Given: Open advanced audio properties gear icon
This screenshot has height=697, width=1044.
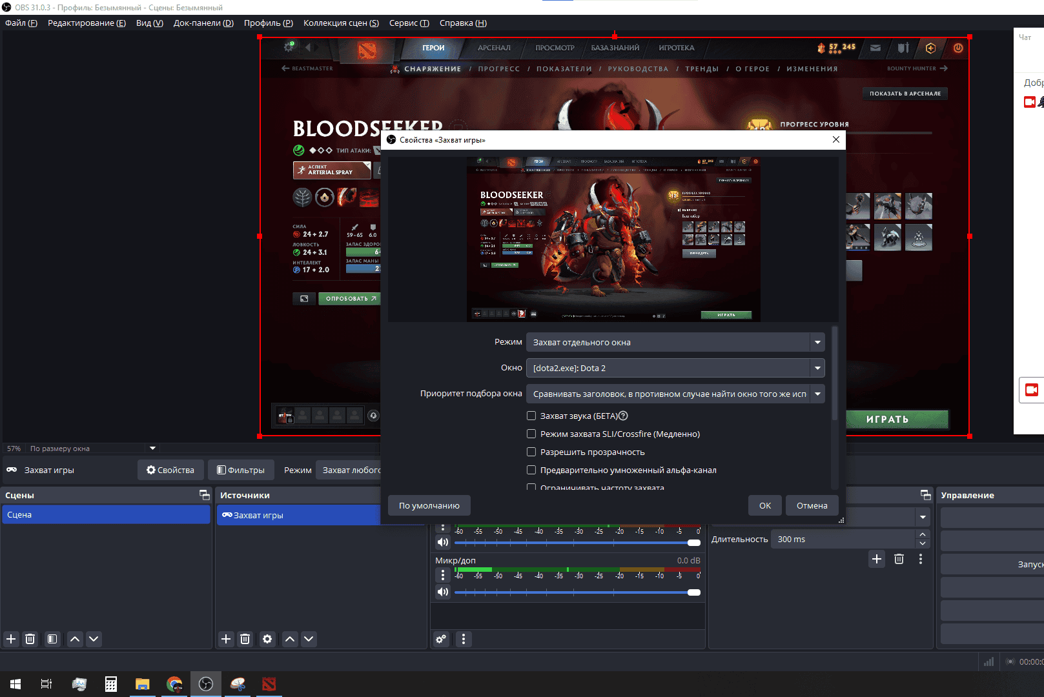Looking at the screenshot, I should [441, 639].
